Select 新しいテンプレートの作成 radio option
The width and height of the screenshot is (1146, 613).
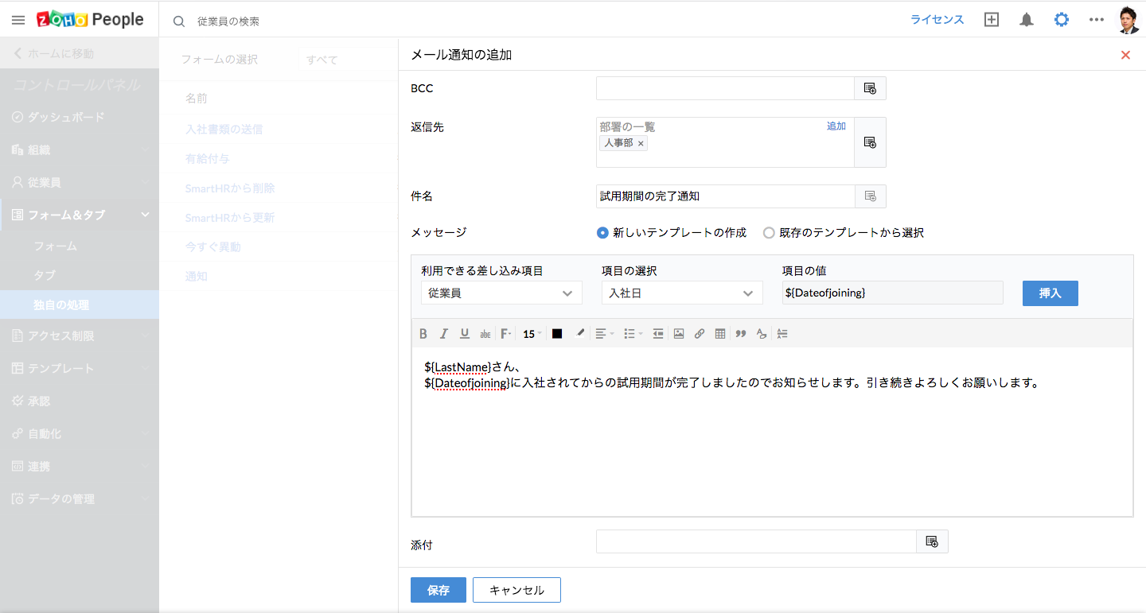point(602,233)
